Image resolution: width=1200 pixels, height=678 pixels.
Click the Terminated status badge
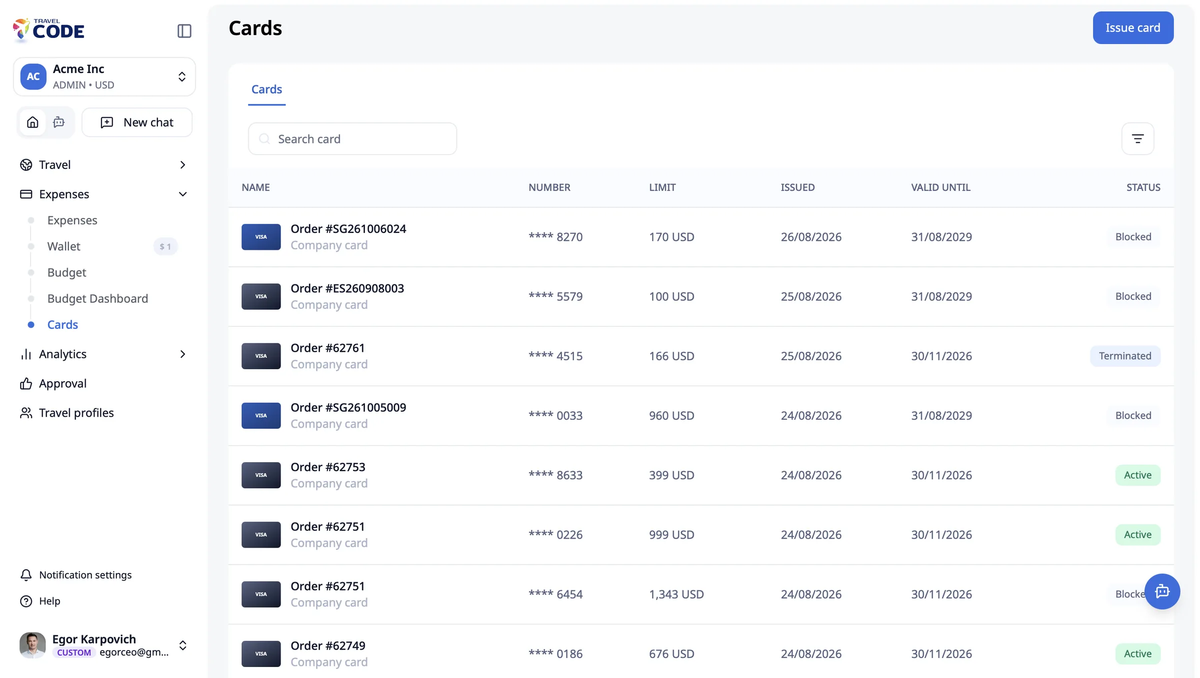pyautogui.click(x=1125, y=356)
